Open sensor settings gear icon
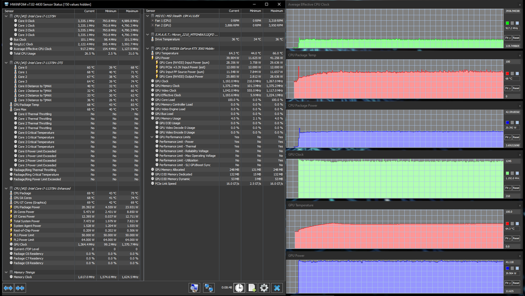525x296 pixels. coord(264,288)
